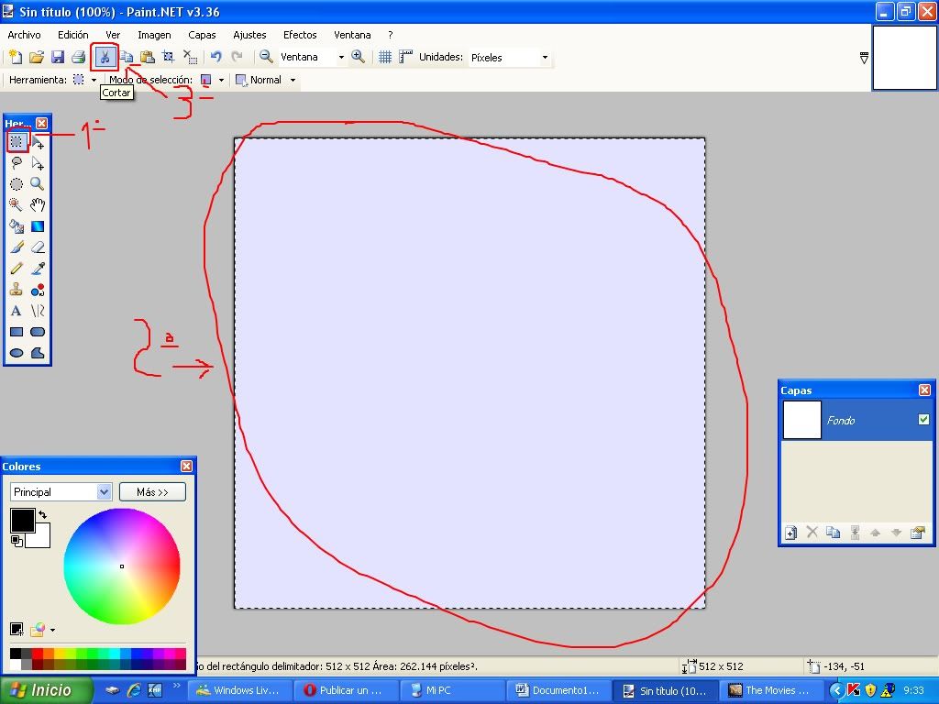Save the image with the floppy icon
939x704 pixels.
coord(58,57)
